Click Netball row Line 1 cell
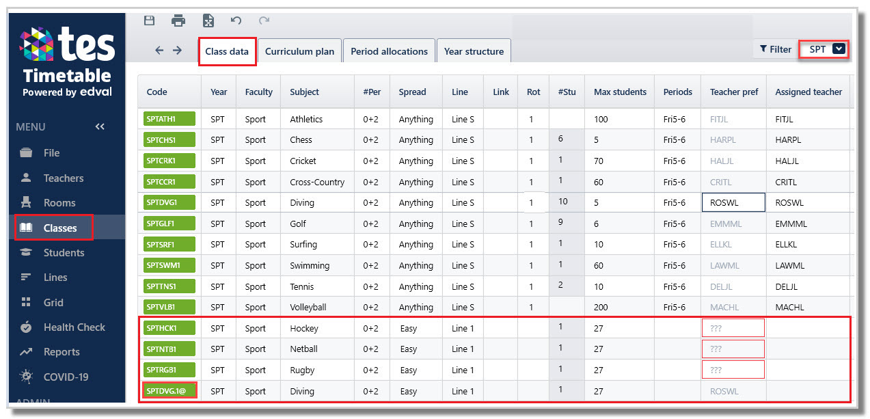 [463, 349]
